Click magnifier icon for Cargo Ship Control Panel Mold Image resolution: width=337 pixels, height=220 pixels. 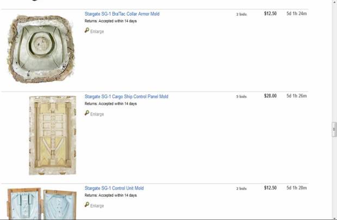click(87, 113)
